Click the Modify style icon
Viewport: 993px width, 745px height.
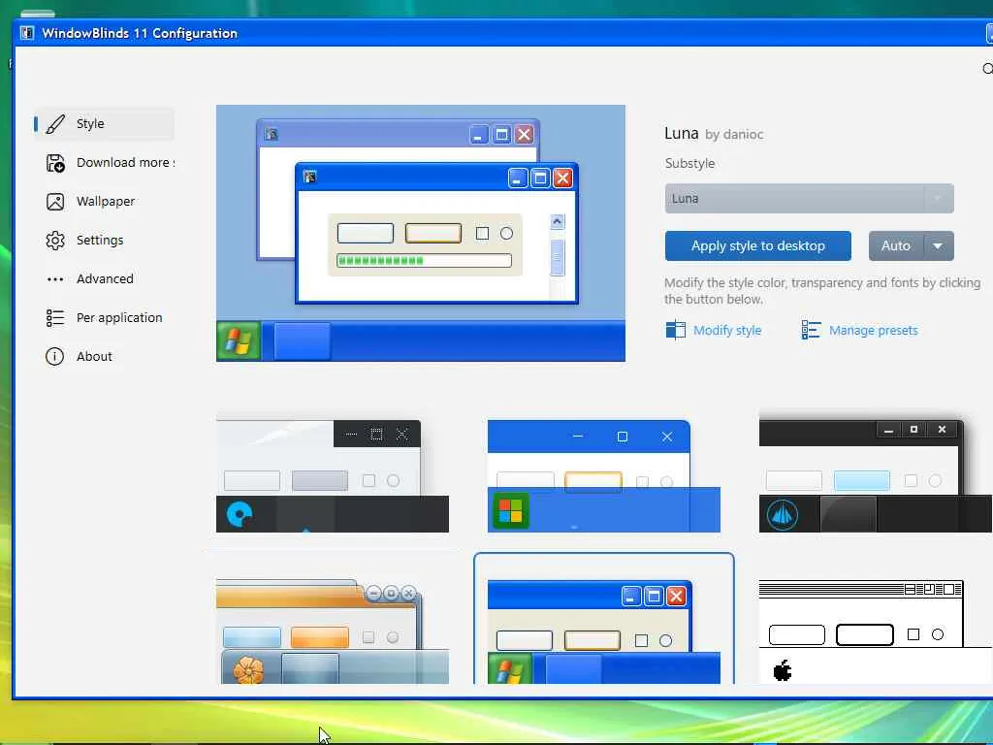[x=676, y=330]
